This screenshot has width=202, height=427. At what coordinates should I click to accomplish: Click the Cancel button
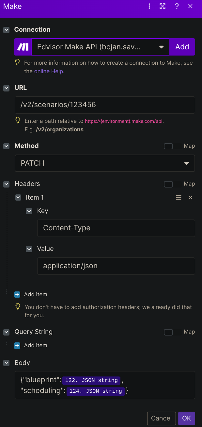point(162,418)
